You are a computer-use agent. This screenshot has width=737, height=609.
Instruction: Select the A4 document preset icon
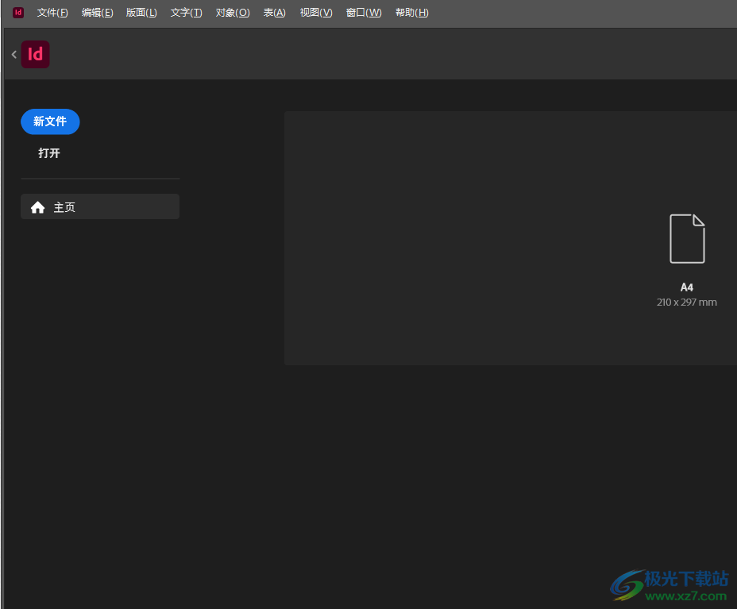click(x=687, y=239)
